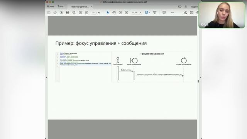Expand the left navigation pane arrow
Viewport: 247px width, 139px height.
(x=46, y=77)
